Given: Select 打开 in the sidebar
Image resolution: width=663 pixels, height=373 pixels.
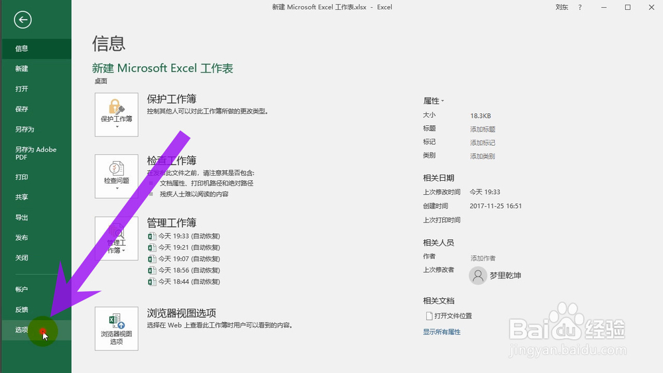Looking at the screenshot, I should tap(36, 89).
